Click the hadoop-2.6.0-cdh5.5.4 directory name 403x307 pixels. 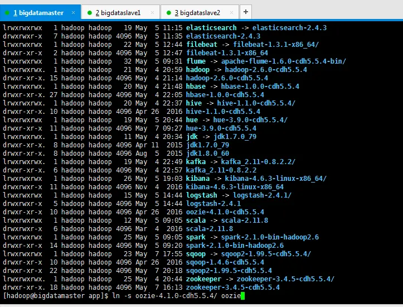click(x=227, y=78)
